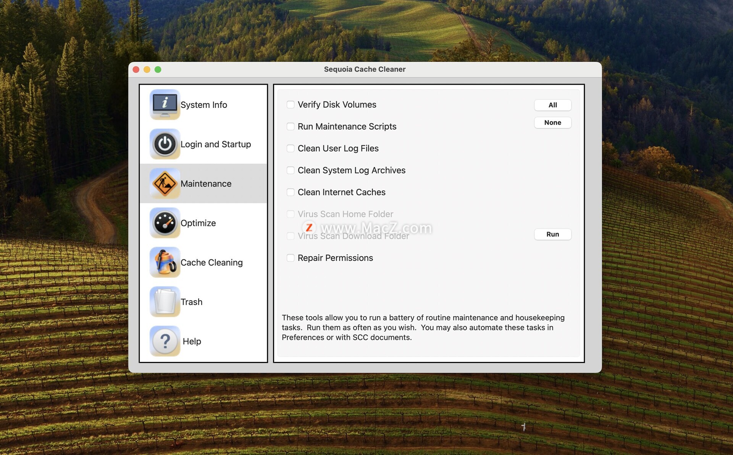The height and width of the screenshot is (455, 733).
Task: Tick the Repair Permissions checkbox
Action: point(291,258)
